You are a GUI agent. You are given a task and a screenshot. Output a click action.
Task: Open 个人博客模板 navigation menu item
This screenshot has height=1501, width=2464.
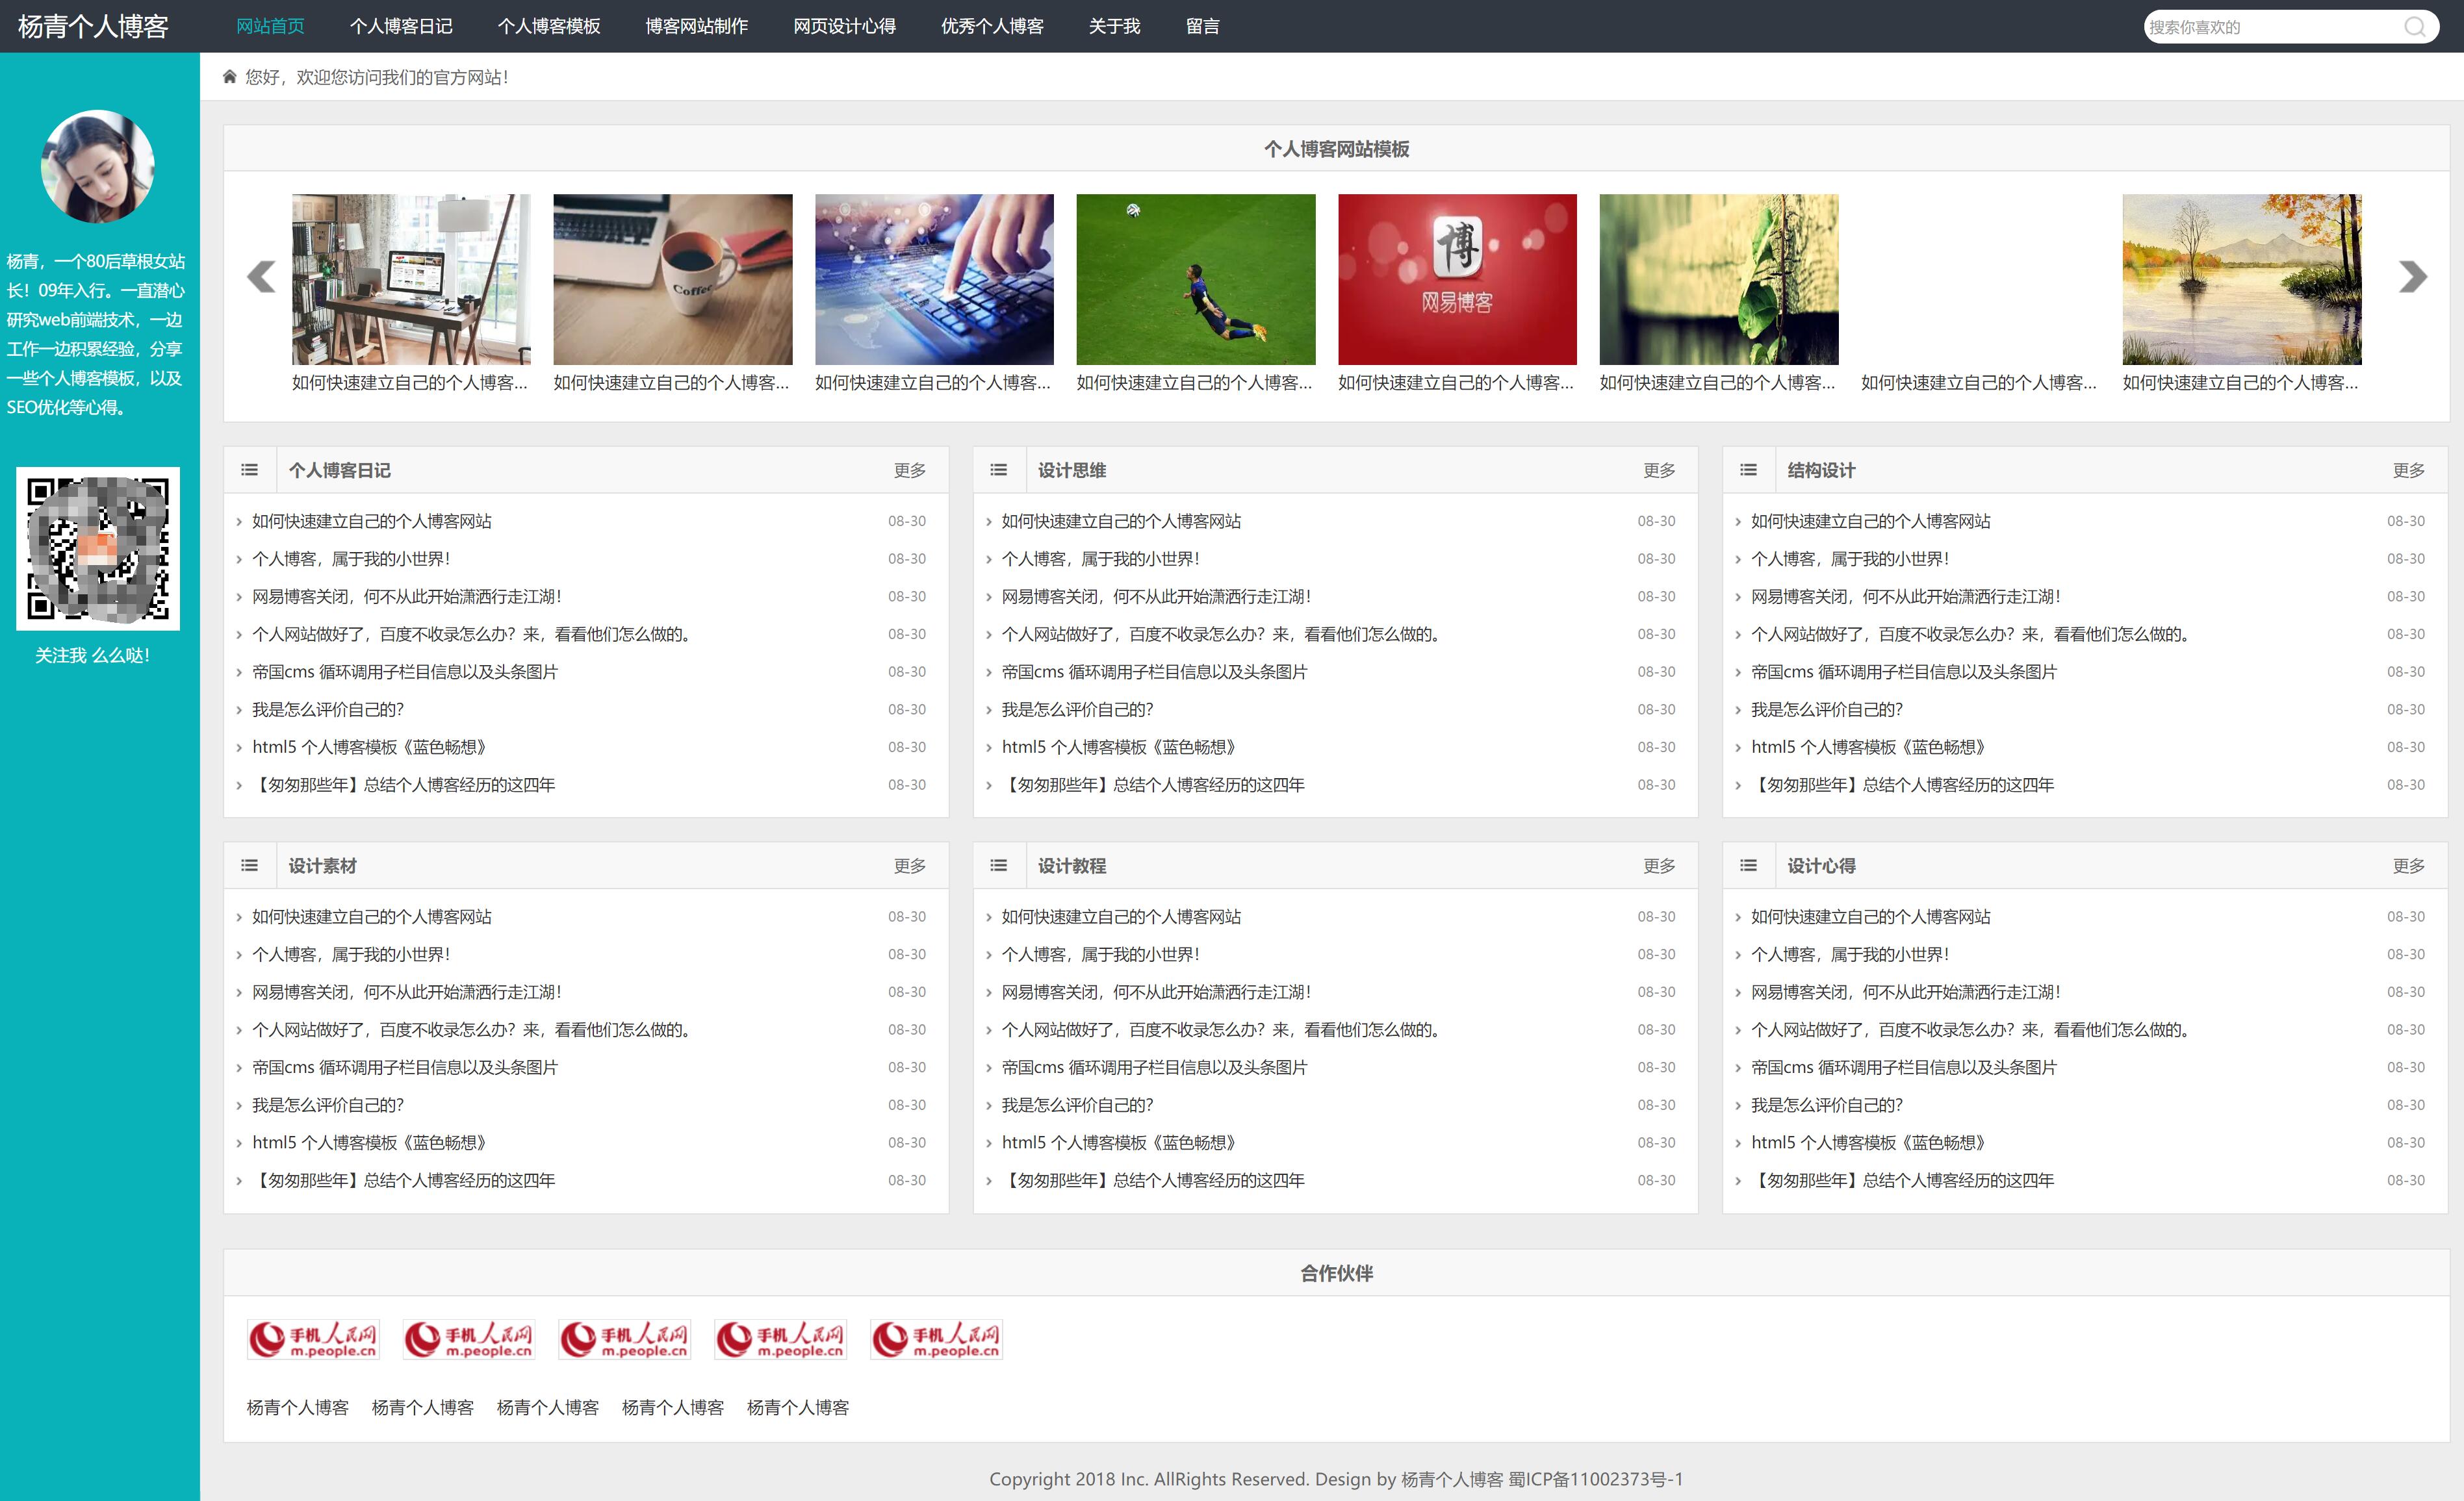[549, 26]
